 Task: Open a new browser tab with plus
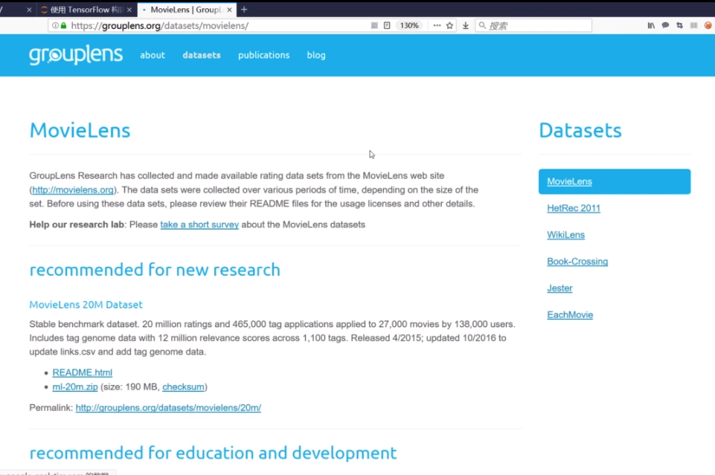[x=244, y=9]
